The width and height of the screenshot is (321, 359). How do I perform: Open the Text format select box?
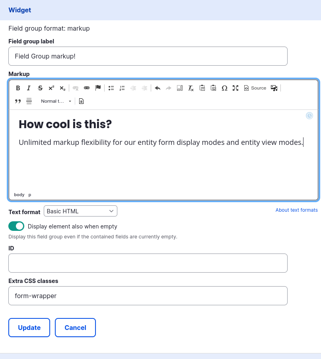[x=80, y=211]
